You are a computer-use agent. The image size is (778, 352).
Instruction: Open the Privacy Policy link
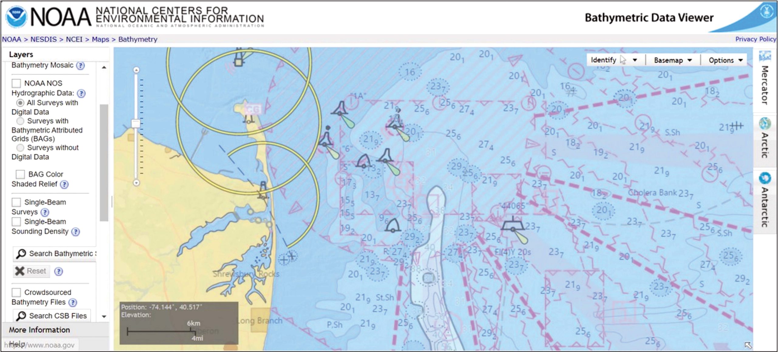tap(756, 39)
